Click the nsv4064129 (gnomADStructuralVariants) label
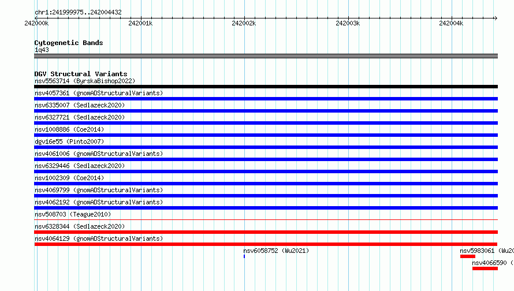 coord(99,238)
